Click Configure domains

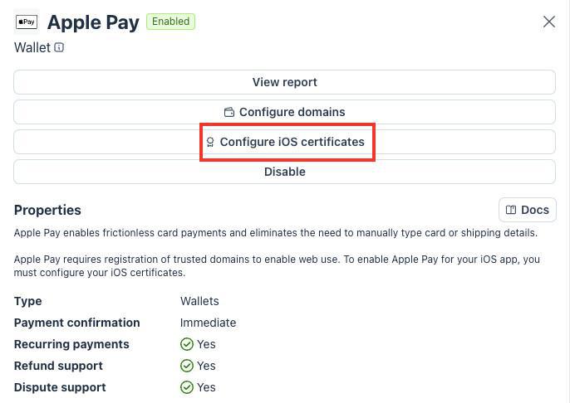pyautogui.click(x=284, y=112)
